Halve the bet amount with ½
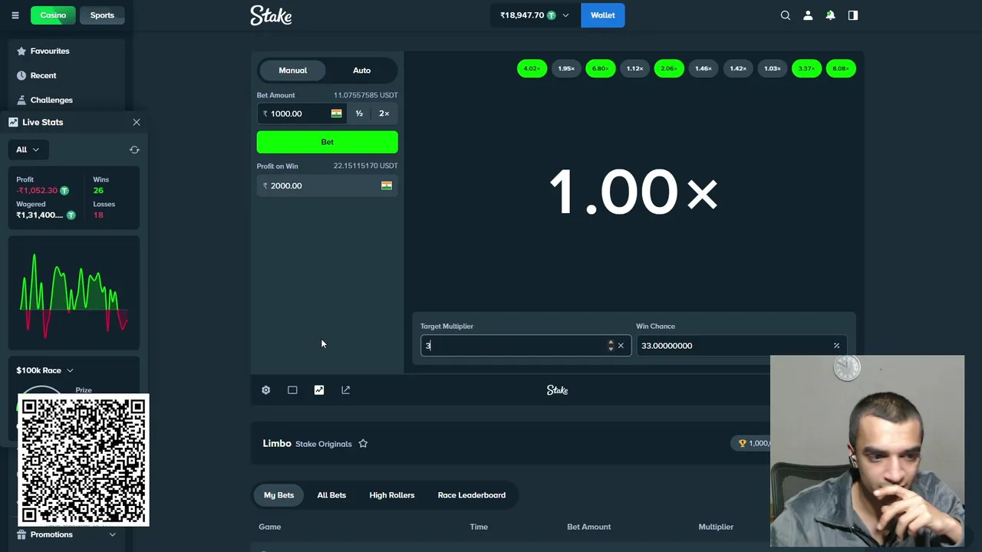Image resolution: width=982 pixels, height=552 pixels. (x=359, y=113)
